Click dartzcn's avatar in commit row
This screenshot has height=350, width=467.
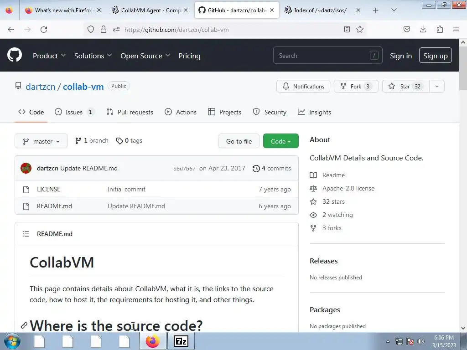click(26, 168)
